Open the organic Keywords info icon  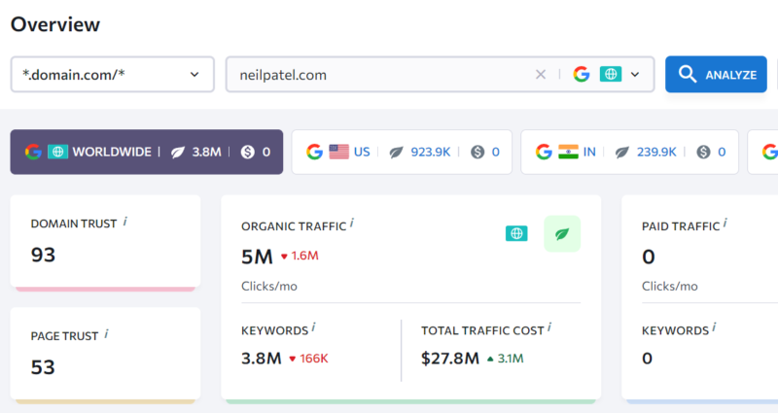[x=313, y=327]
